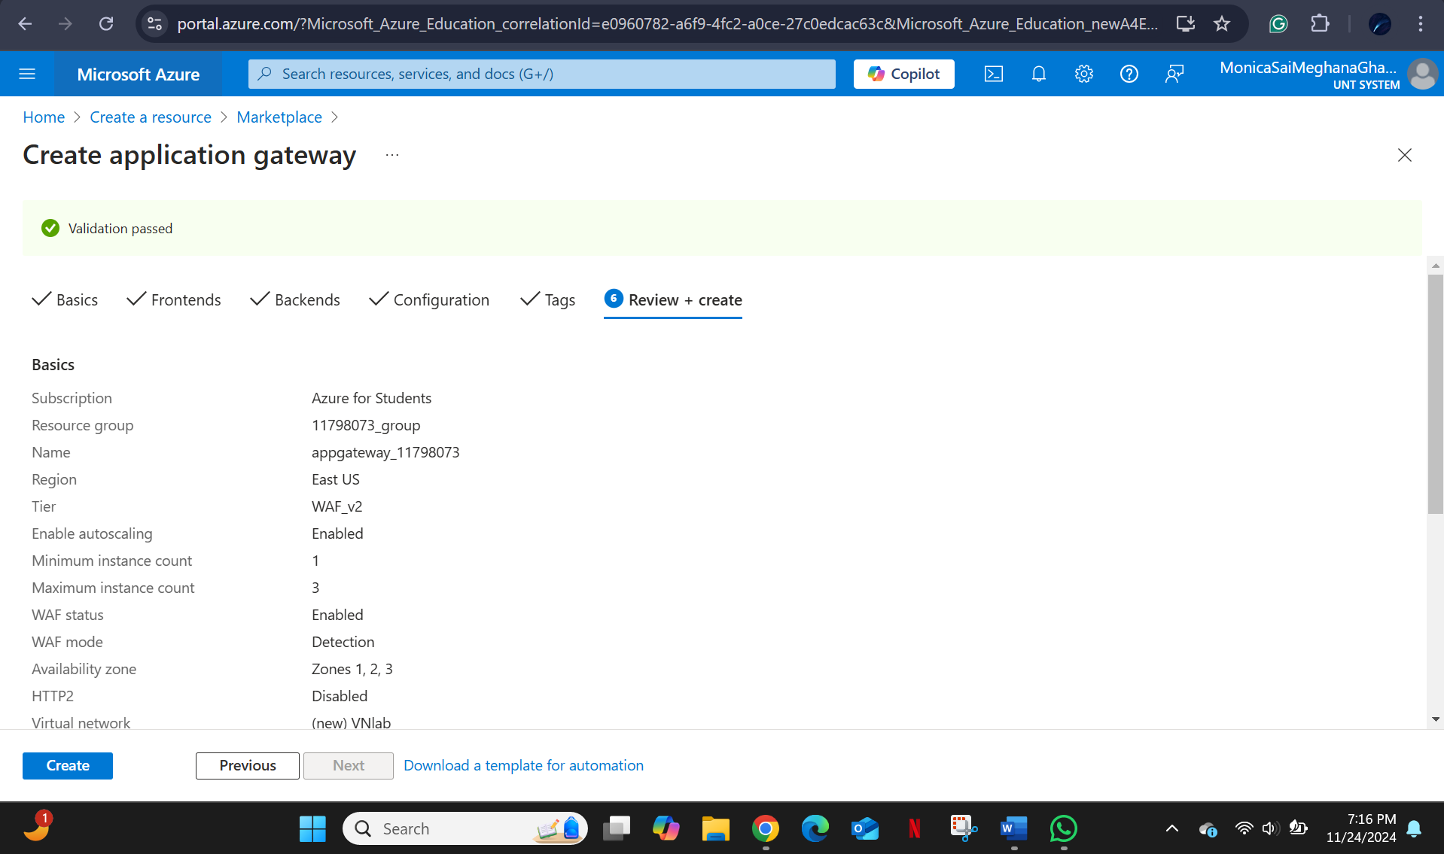
Task: Go to Microsoft Azure home logo
Action: pyautogui.click(x=139, y=74)
